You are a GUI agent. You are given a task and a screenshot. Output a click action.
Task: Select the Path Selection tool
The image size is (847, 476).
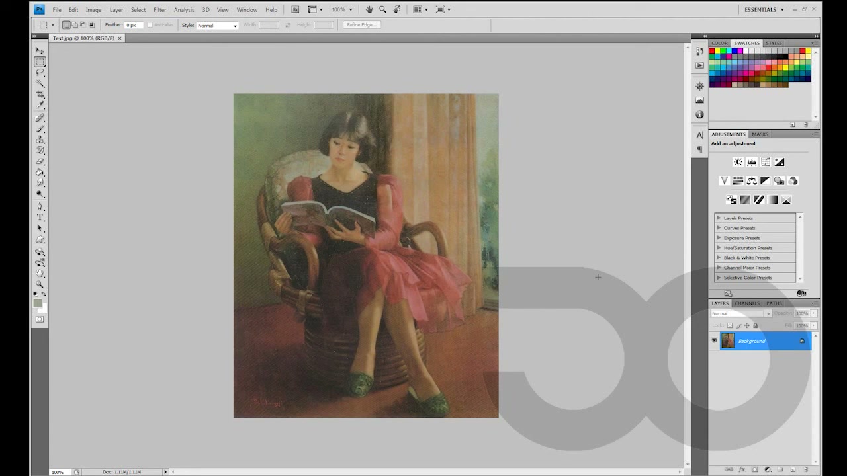(x=40, y=228)
